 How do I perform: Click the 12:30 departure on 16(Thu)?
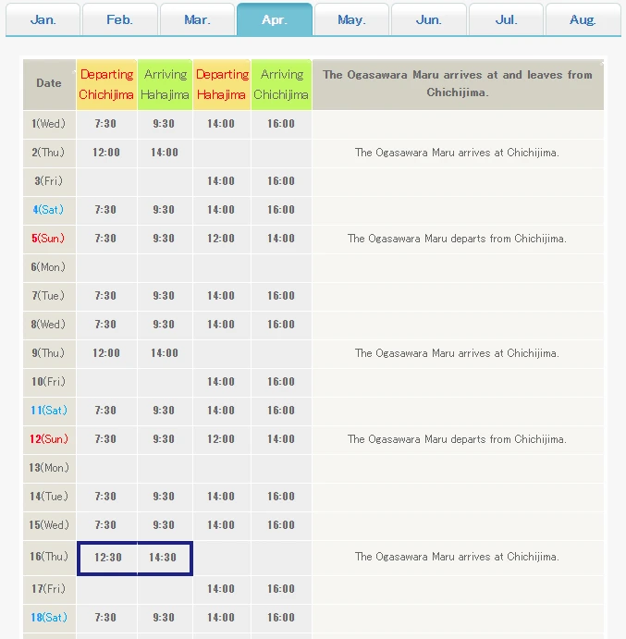[108, 558]
